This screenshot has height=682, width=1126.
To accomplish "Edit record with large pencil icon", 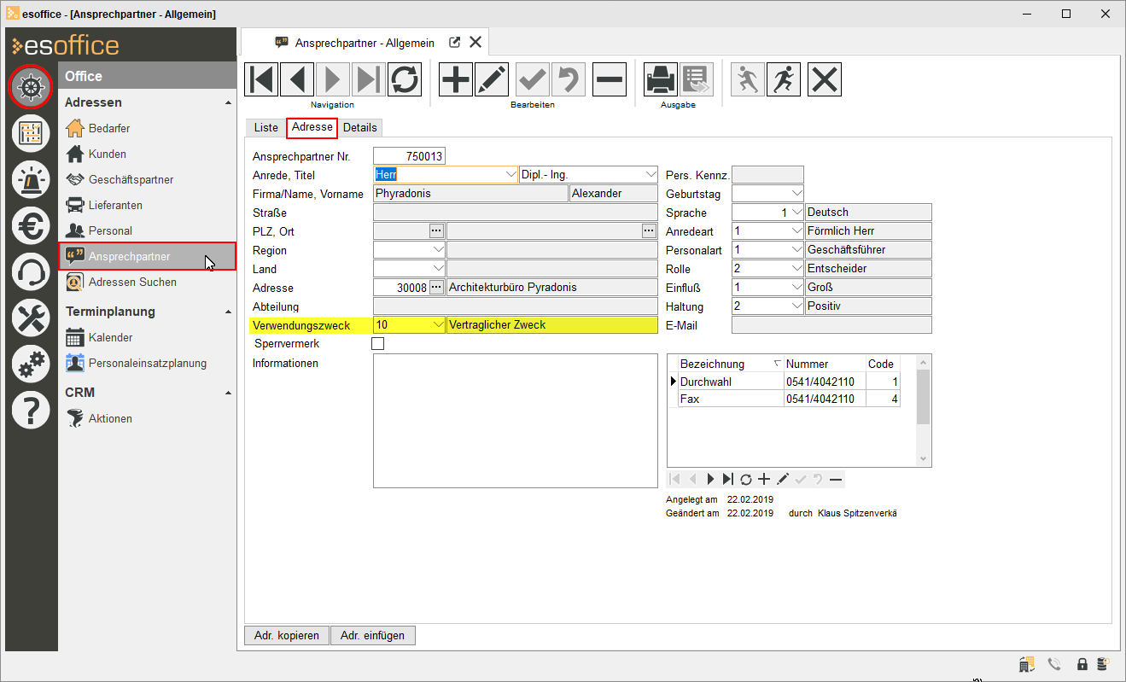I will click(x=492, y=79).
